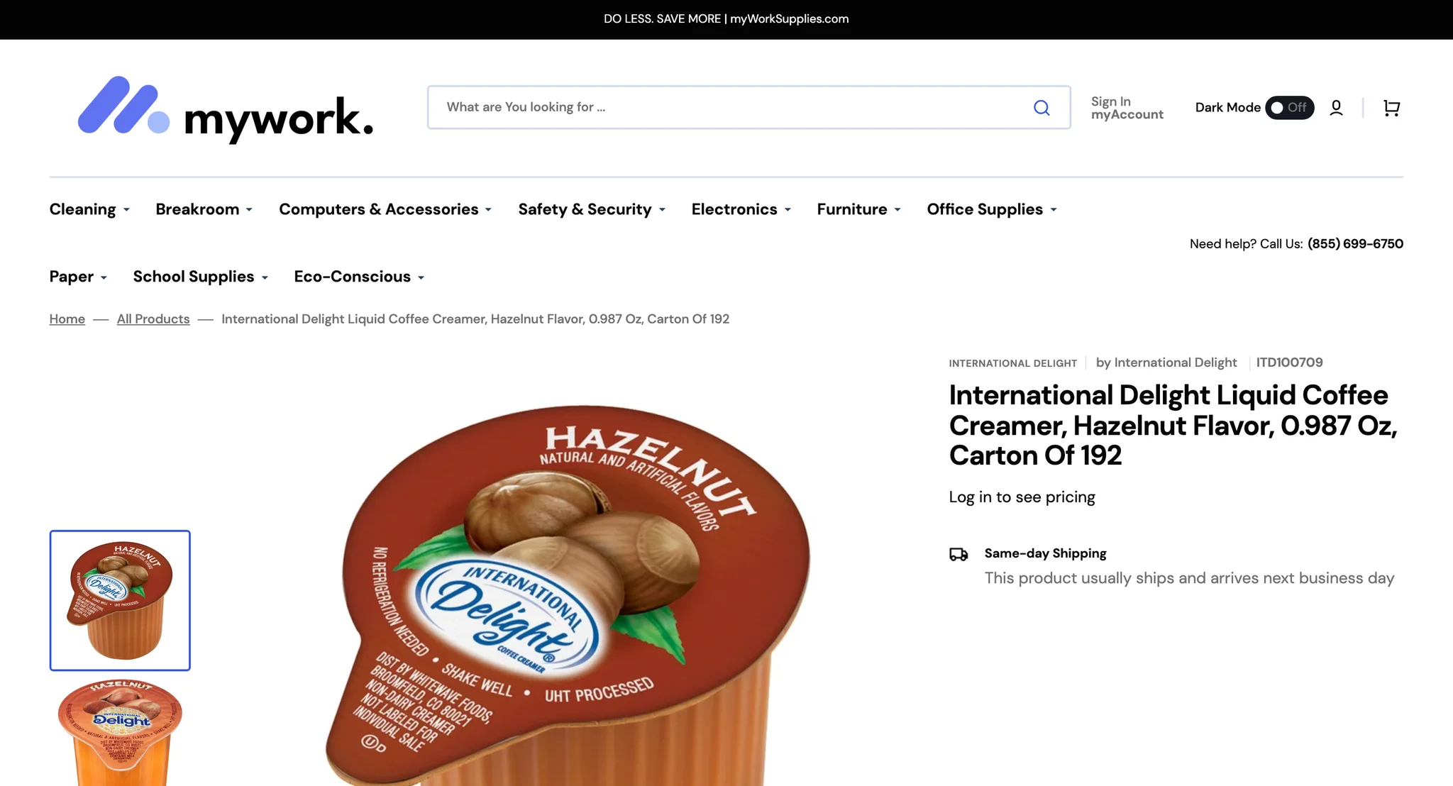Open the Computers & Accessories dropdown
Image resolution: width=1453 pixels, height=786 pixels.
pyautogui.click(x=385, y=209)
